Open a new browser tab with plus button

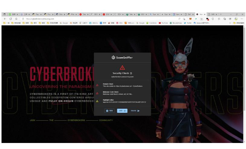pyautogui.click(x=221, y=14)
